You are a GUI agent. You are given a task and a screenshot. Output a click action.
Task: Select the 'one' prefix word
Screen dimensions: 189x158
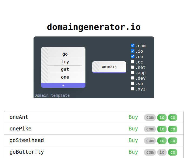pos(65,77)
